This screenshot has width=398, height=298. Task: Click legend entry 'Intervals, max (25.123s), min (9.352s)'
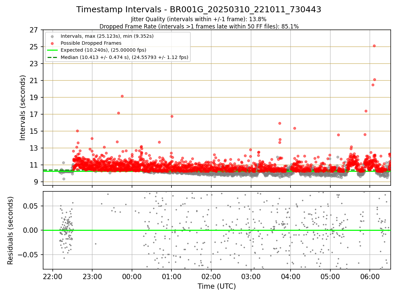coord(107,36)
